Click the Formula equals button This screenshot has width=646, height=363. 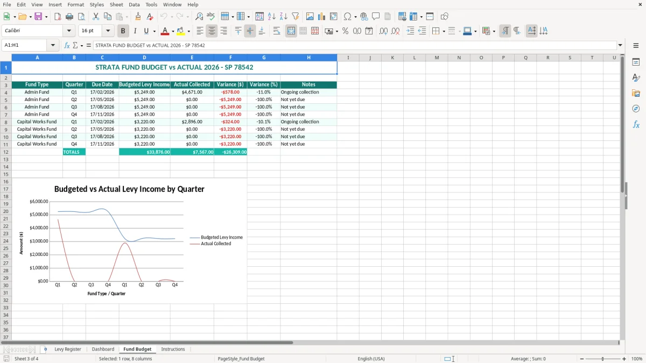pos(89,45)
